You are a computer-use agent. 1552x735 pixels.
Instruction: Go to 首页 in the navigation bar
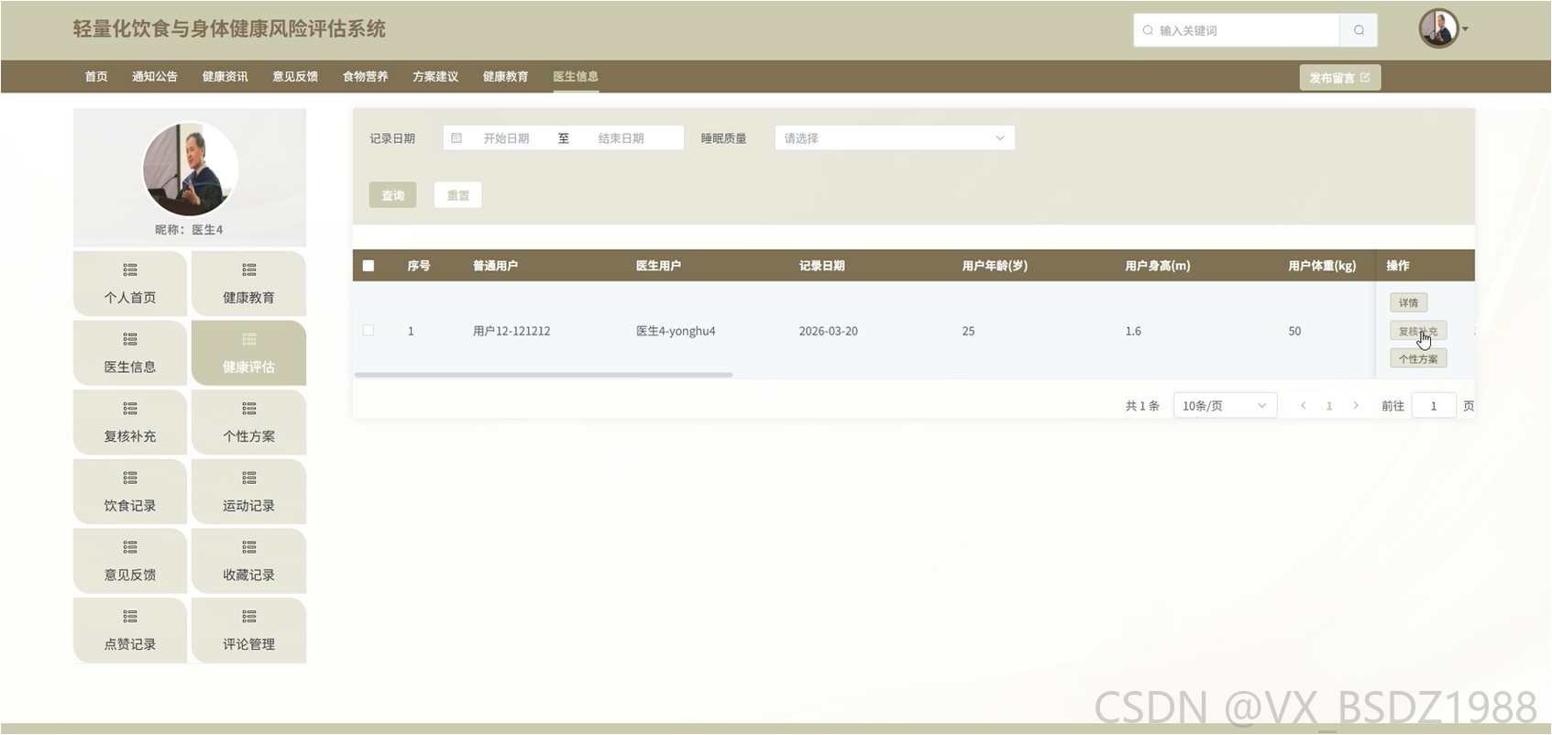coord(96,77)
